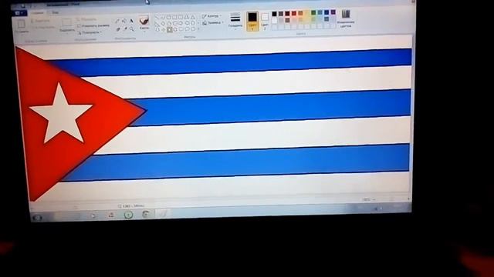This screenshot has height=277, width=494.
Task: Choose the Rounded rectangle shape
Action: [181, 18]
